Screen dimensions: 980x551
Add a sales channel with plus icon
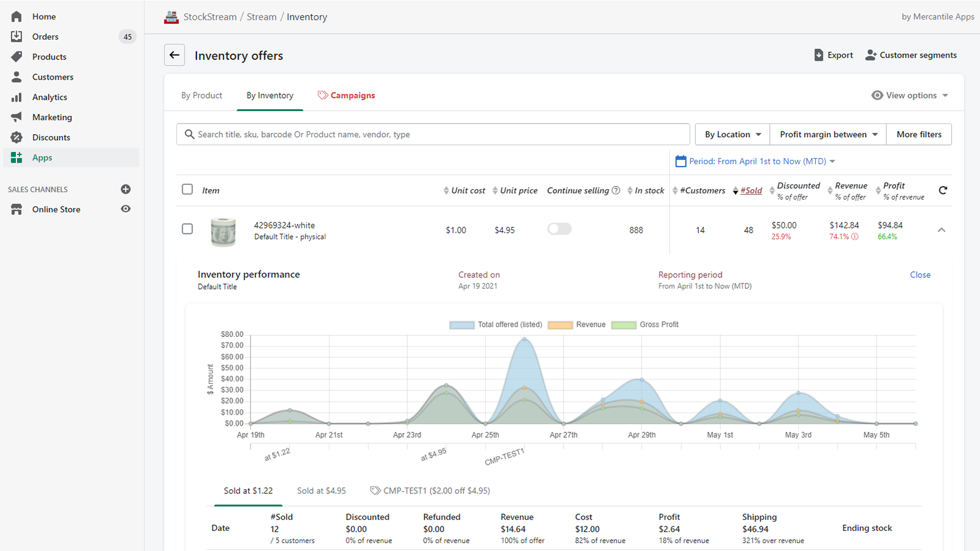[x=126, y=189]
